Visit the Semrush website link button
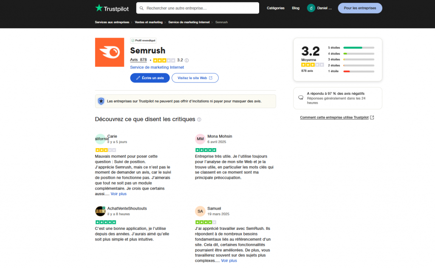The height and width of the screenshot is (268, 435). (195, 78)
